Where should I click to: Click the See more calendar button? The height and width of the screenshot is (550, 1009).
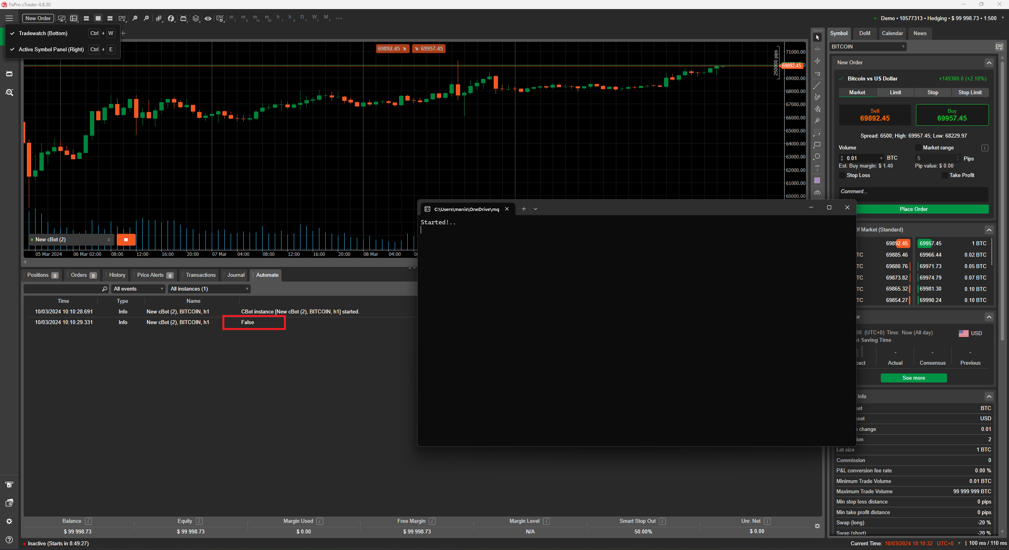coord(914,378)
